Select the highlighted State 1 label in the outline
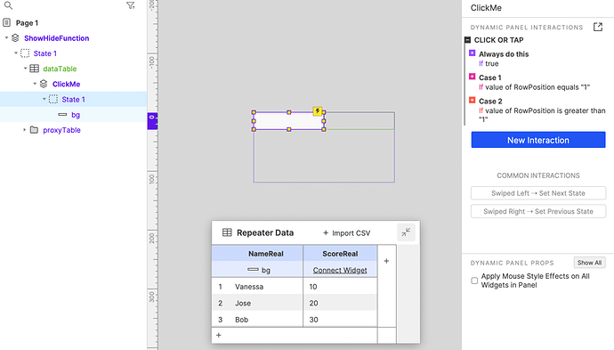The image size is (614, 350). click(73, 99)
